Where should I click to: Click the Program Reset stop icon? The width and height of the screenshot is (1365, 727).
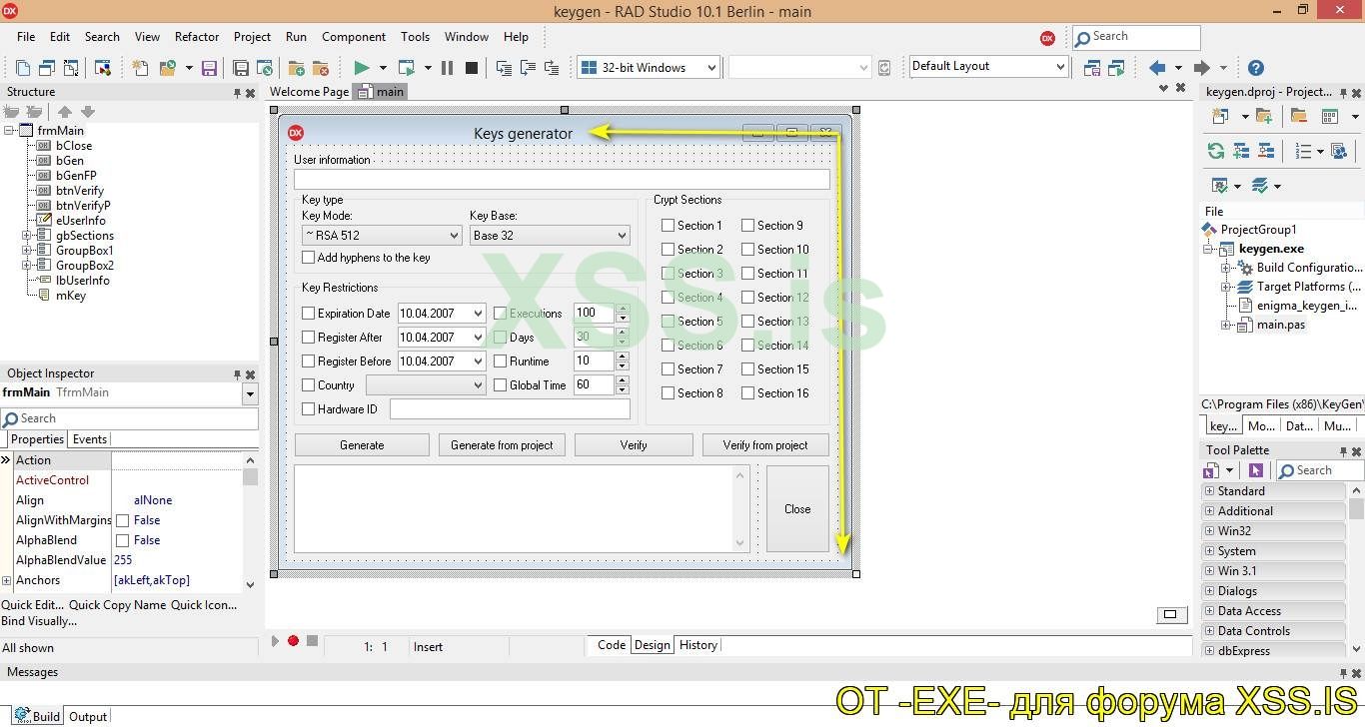[472, 68]
